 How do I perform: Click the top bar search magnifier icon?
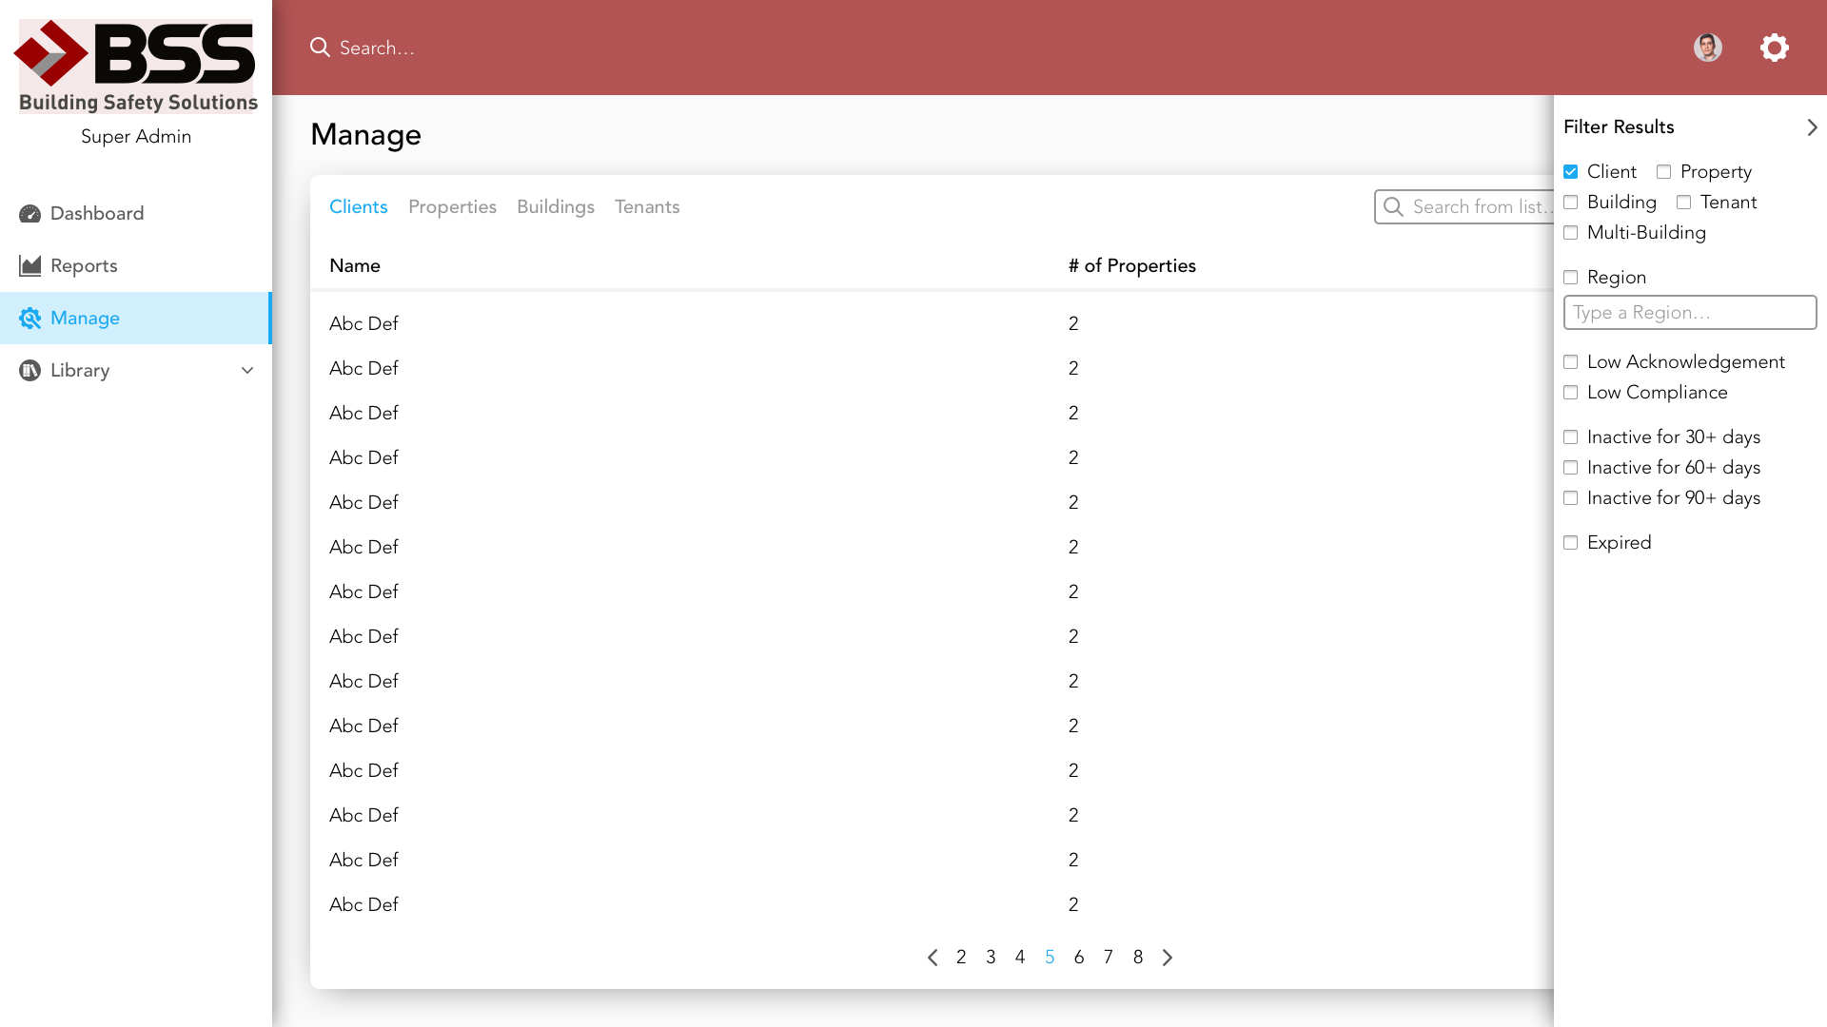pos(320,48)
